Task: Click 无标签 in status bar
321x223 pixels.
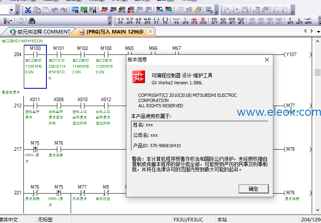Action: (45, 220)
